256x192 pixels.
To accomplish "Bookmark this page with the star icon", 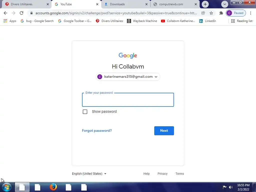I will 211,13.
